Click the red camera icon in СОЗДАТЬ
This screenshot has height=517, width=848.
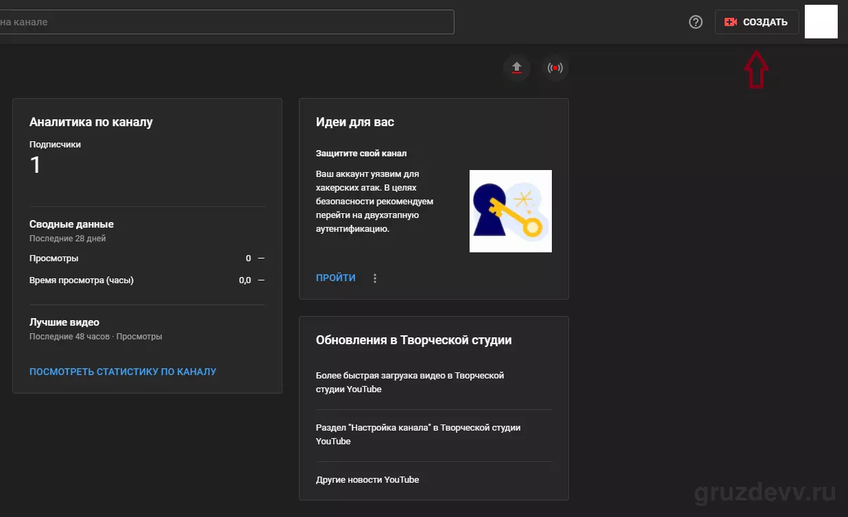click(731, 22)
